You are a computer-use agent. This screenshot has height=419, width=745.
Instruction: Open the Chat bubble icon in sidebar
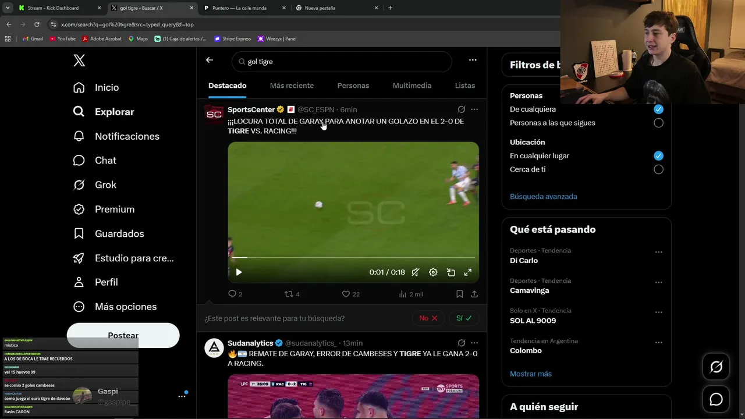(79, 161)
